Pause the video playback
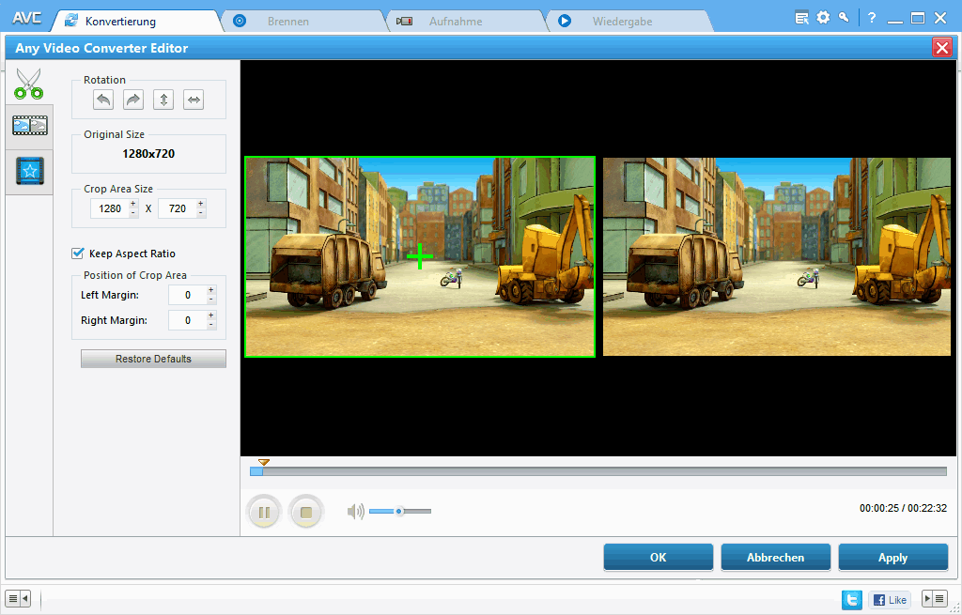The image size is (962, 615). coord(264,512)
